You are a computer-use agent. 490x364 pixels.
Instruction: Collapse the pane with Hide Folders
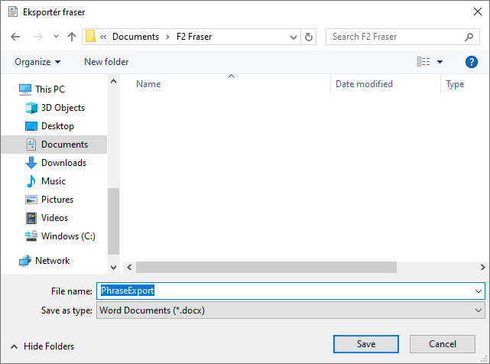click(43, 346)
